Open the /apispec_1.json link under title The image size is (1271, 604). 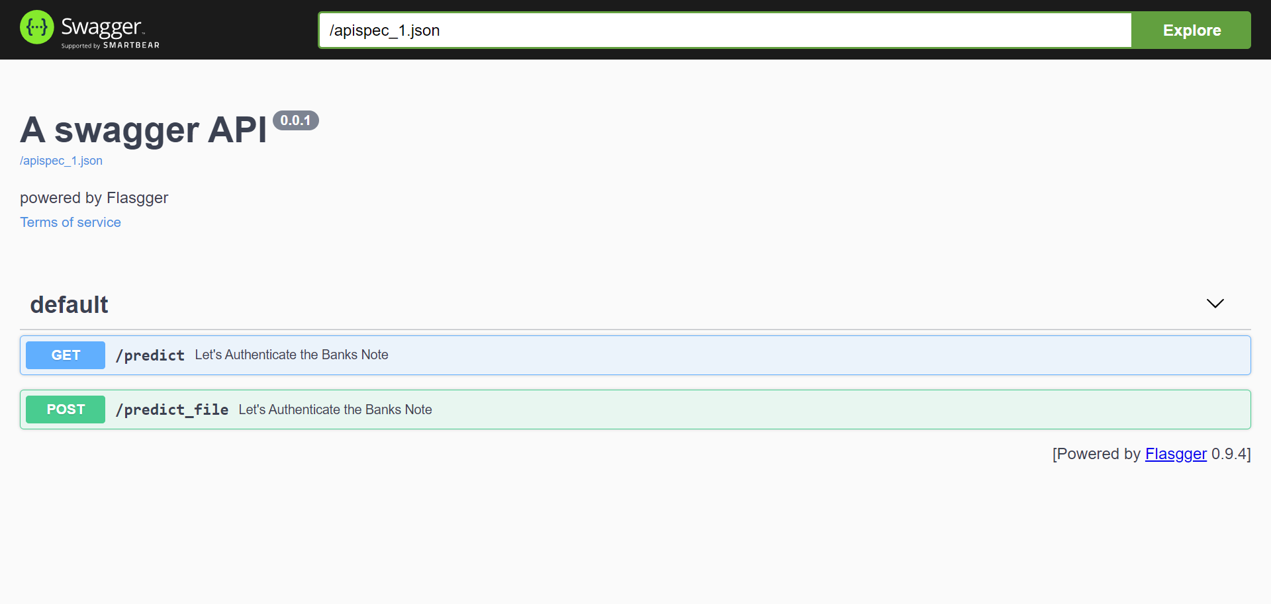61,161
